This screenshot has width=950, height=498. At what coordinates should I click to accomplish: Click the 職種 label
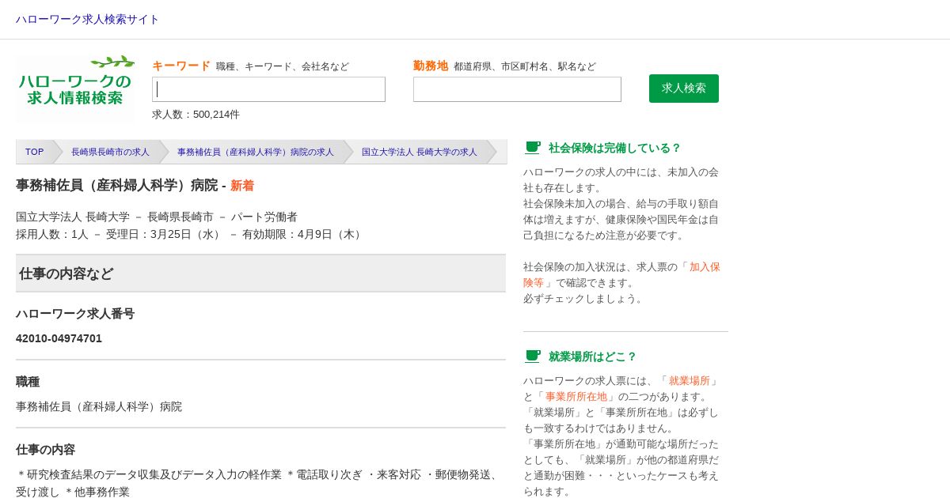[x=28, y=382]
